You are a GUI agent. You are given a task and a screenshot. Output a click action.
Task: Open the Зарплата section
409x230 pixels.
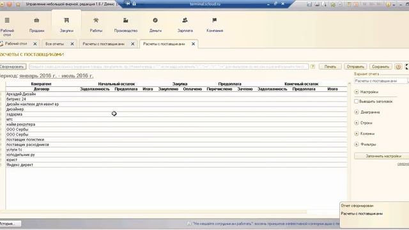tap(185, 26)
